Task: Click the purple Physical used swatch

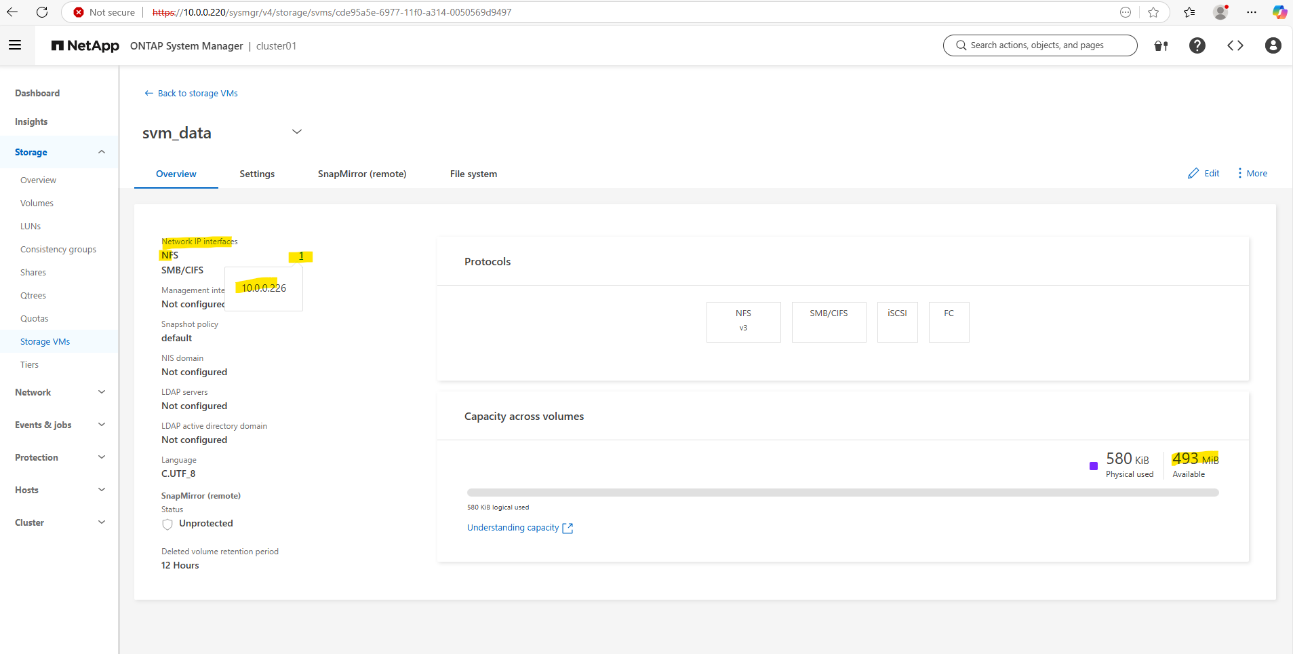Action: (x=1093, y=466)
